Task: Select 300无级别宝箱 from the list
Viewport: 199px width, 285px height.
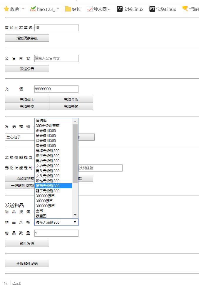Action: (x=48, y=126)
